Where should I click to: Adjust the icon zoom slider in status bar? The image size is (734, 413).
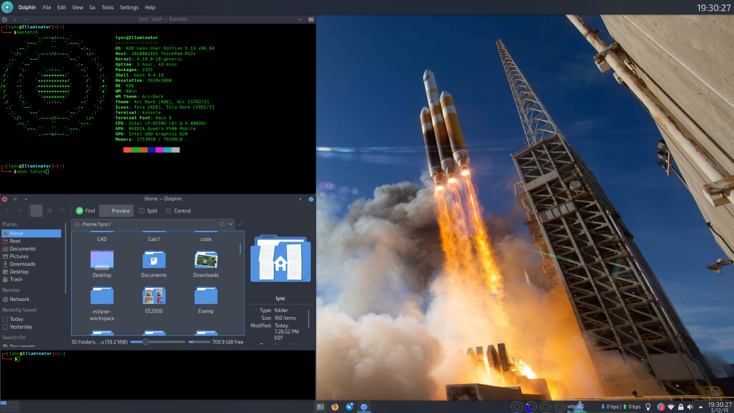pos(158,342)
